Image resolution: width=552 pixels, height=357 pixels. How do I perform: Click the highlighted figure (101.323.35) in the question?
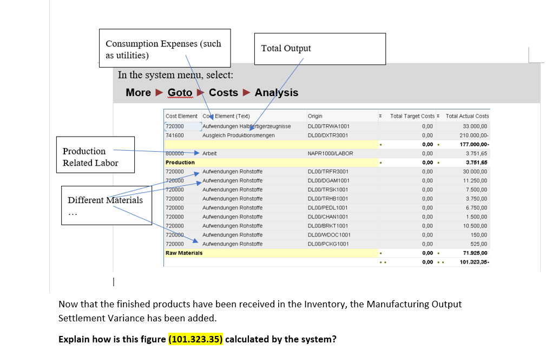pyautogui.click(x=195, y=339)
